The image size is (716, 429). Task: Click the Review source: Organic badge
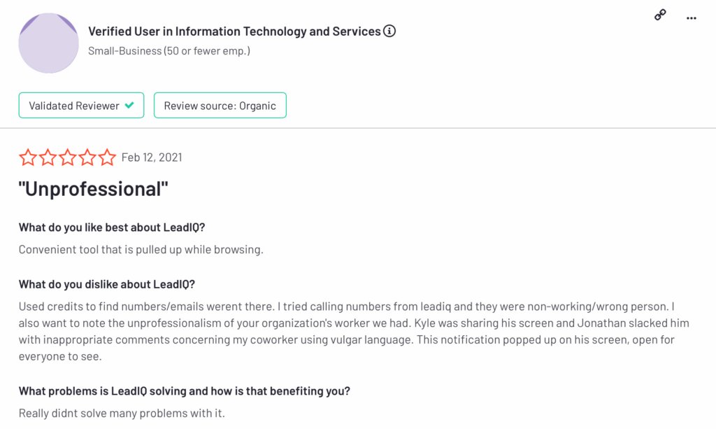pyautogui.click(x=220, y=106)
